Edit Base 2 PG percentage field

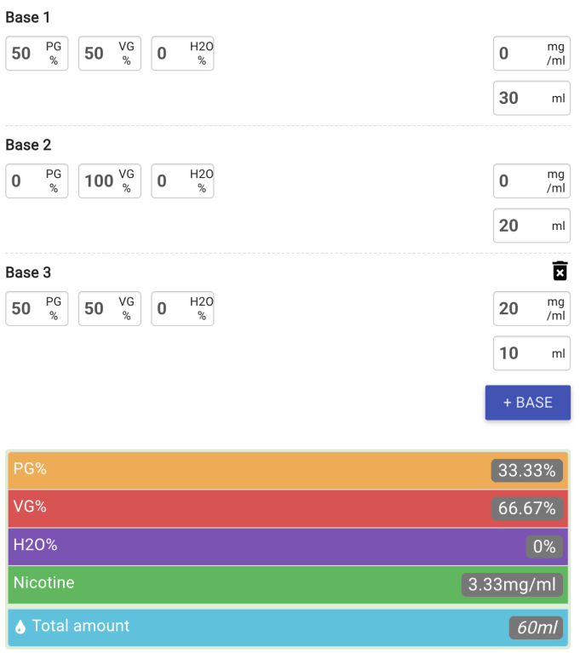click(x=37, y=180)
